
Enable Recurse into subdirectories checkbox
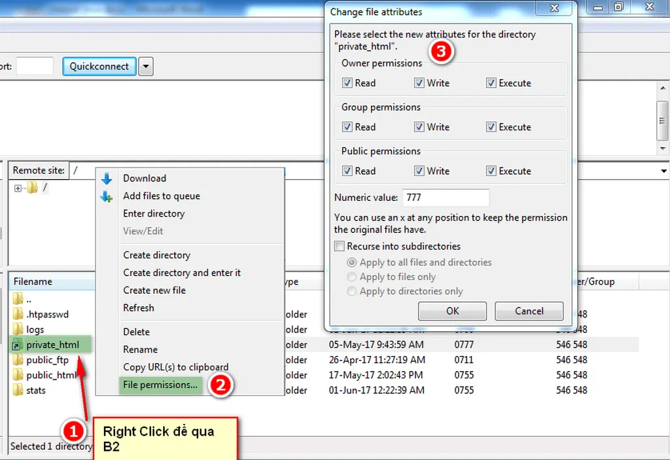tap(340, 246)
